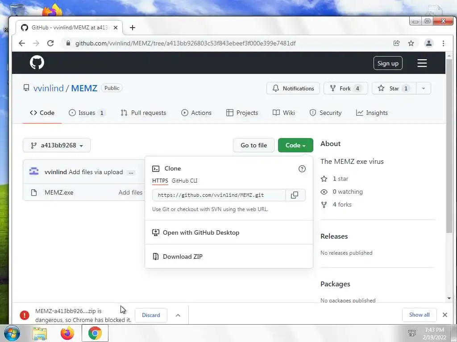Open the Insights tab

click(372, 113)
